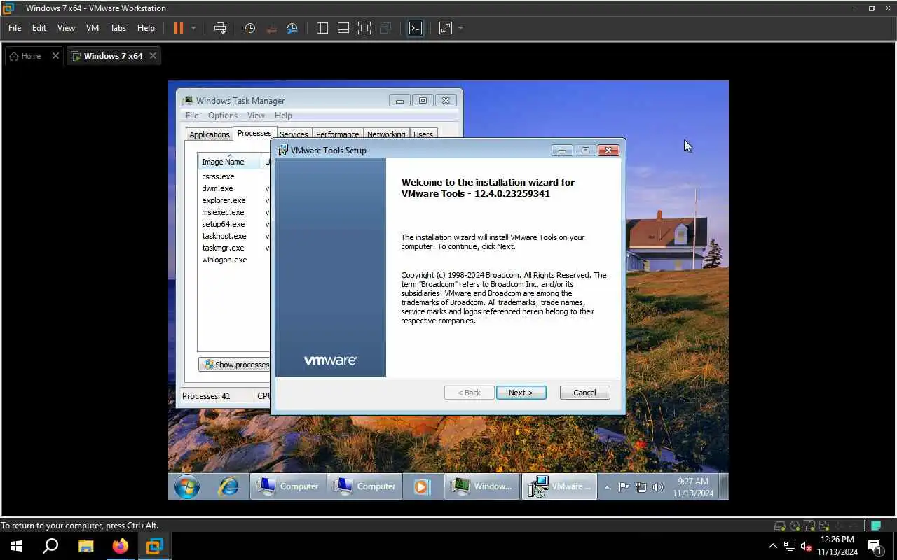This screenshot has height=560, width=897.
Task: Open the View menu in VMware Workstation
Action: [x=66, y=28]
